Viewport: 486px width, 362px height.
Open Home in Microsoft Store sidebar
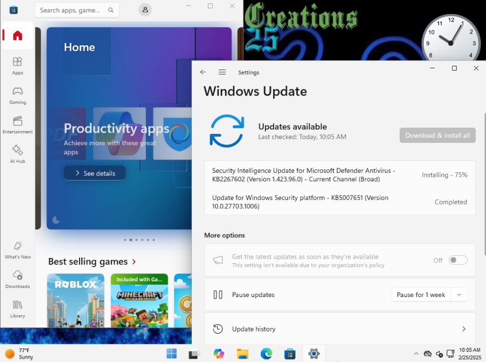click(x=17, y=36)
